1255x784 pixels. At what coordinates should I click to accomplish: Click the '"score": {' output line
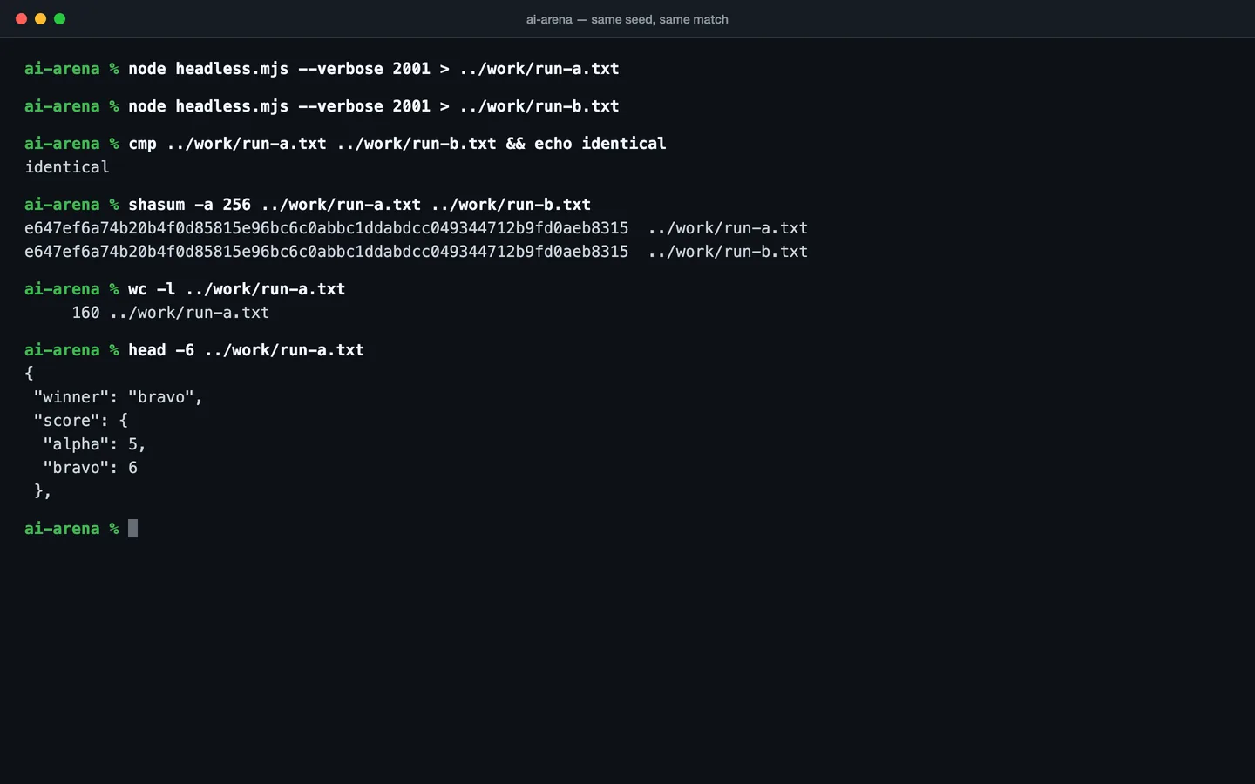click(x=81, y=421)
